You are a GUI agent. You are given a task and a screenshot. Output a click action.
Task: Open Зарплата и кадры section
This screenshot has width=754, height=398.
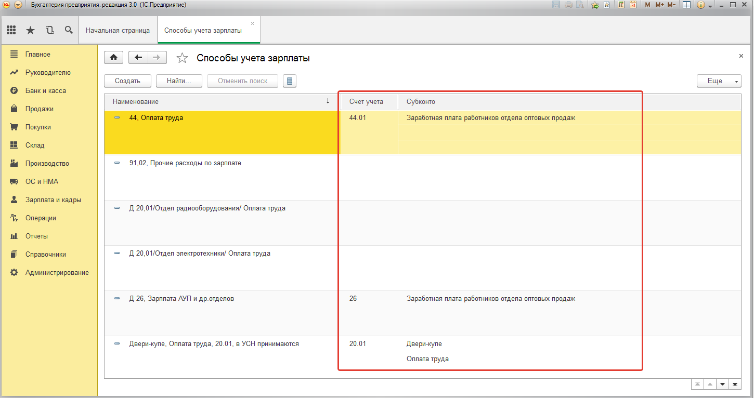click(53, 200)
